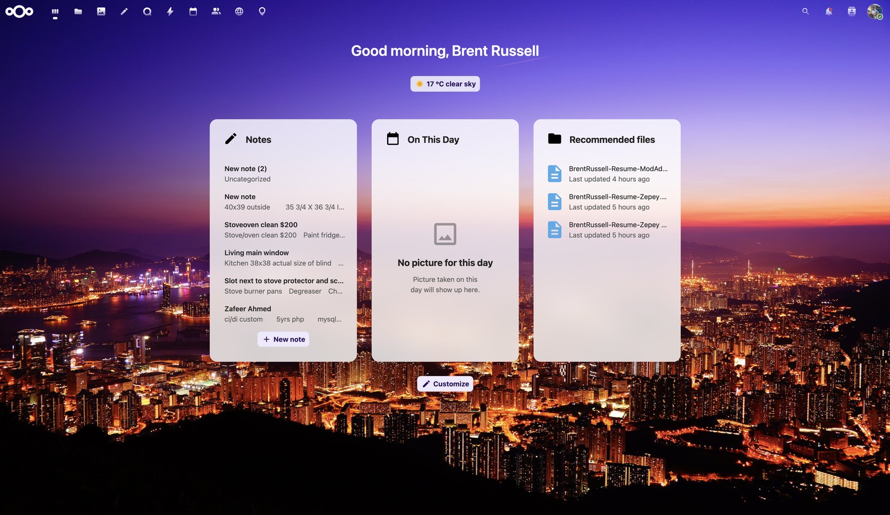Open the 'New note (2)' note
The width and height of the screenshot is (890, 515).
tap(284, 174)
